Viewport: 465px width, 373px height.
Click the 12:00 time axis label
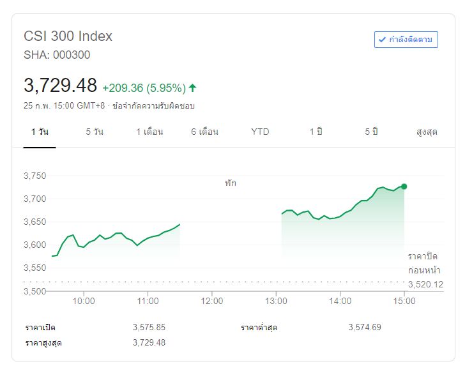pos(212,301)
